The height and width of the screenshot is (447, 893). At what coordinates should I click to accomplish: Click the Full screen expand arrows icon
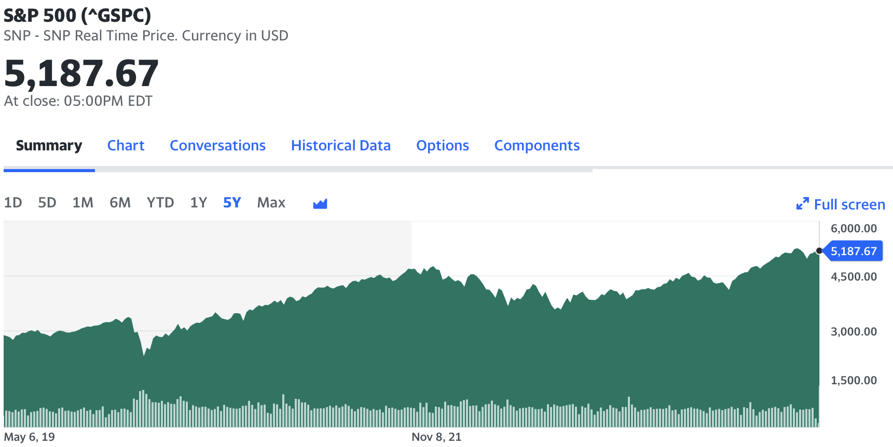[x=802, y=204]
